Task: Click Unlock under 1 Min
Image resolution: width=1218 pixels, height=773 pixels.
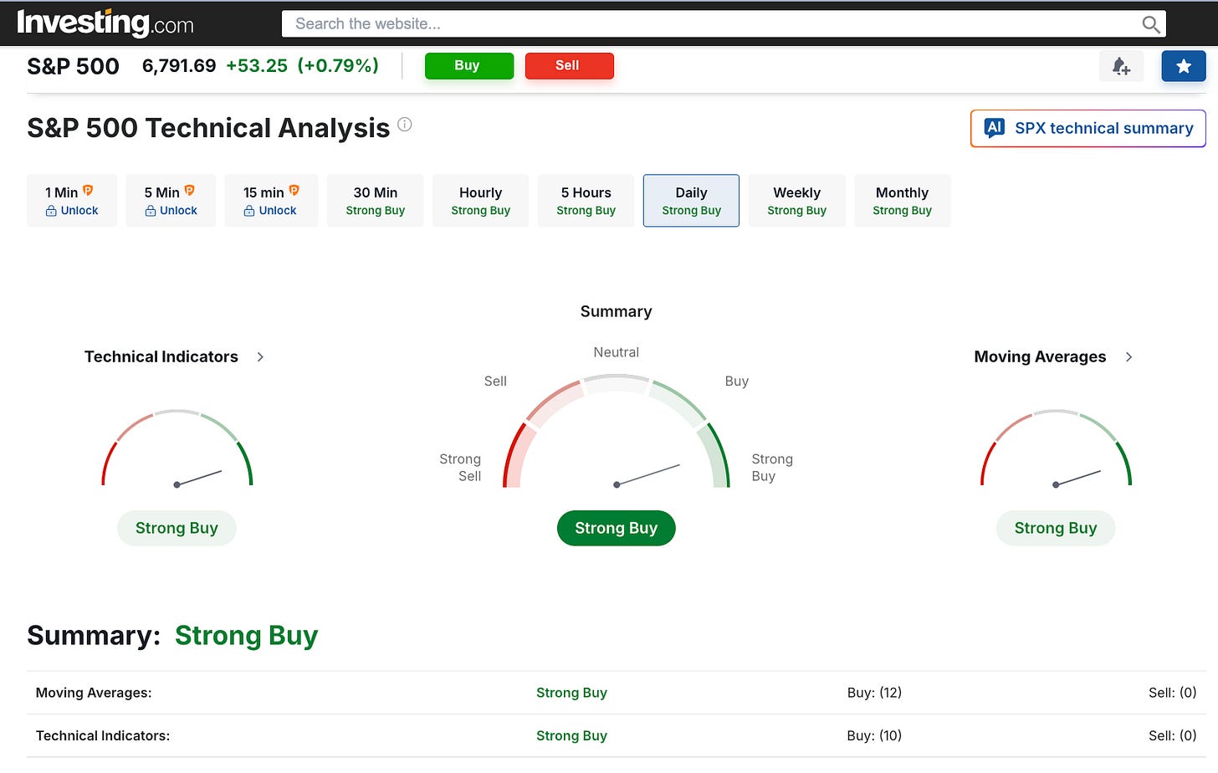Action: [72, 211]
